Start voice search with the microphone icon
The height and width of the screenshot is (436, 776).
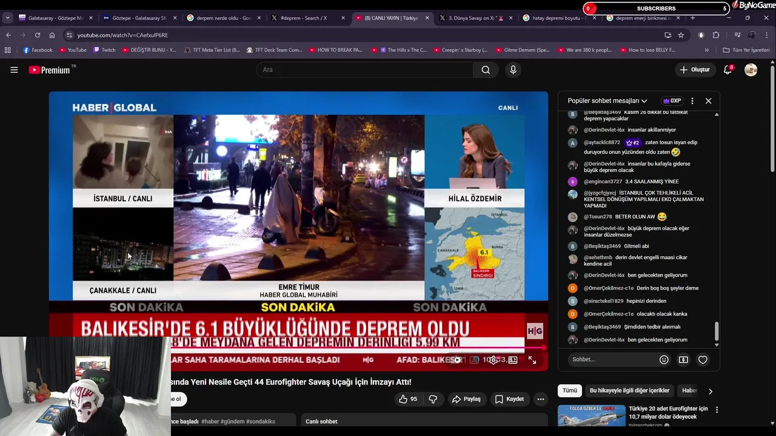[x=513, y=70]
